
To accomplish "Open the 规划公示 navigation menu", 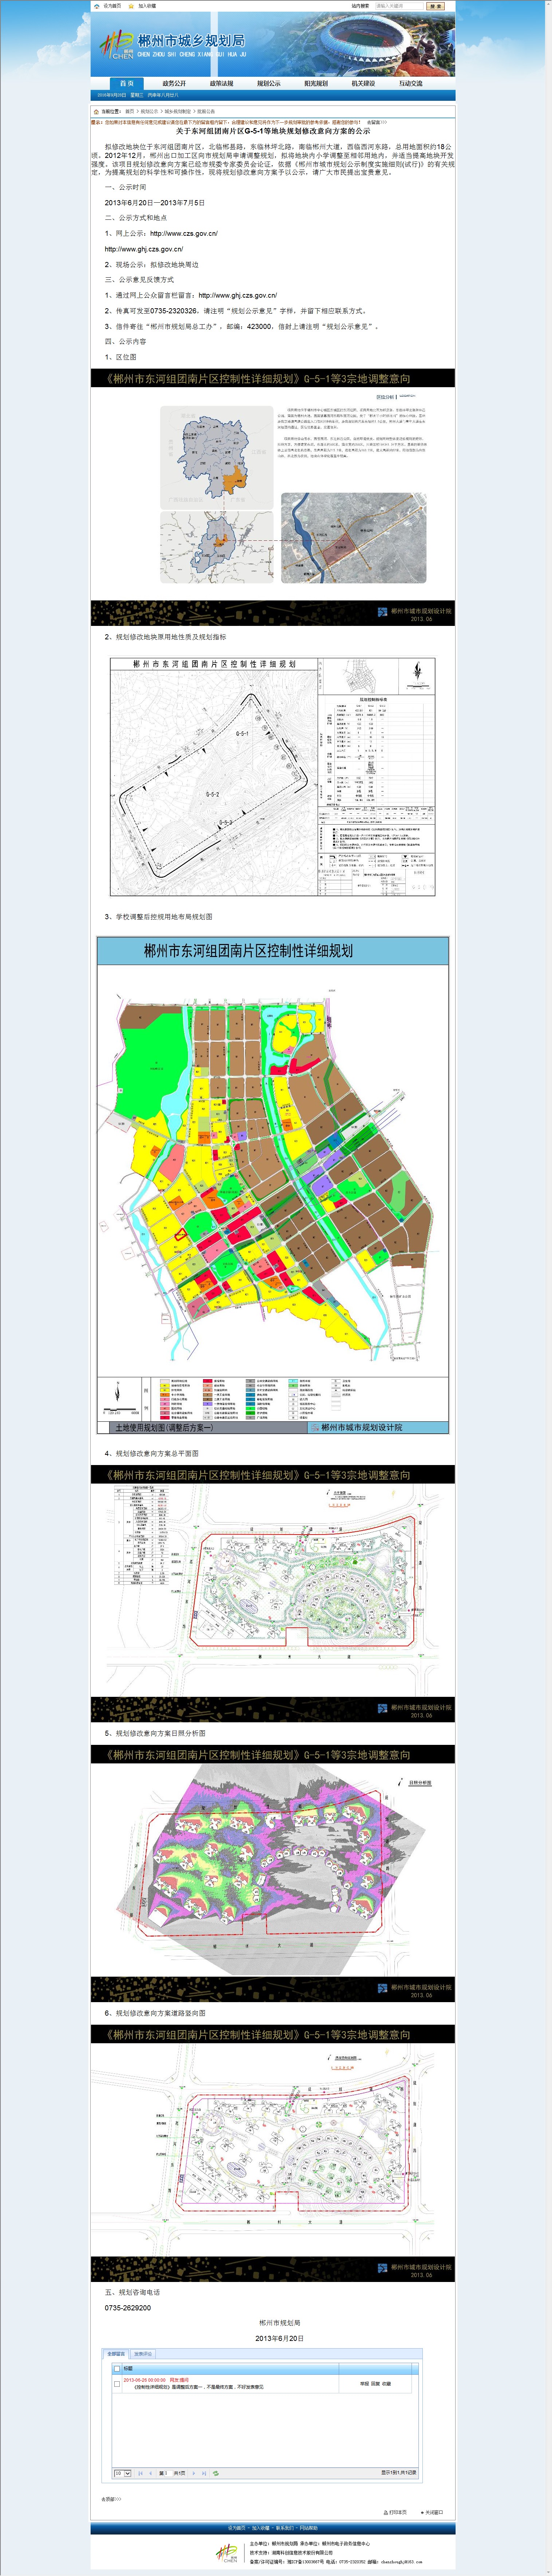I will (x=268, y=83).
